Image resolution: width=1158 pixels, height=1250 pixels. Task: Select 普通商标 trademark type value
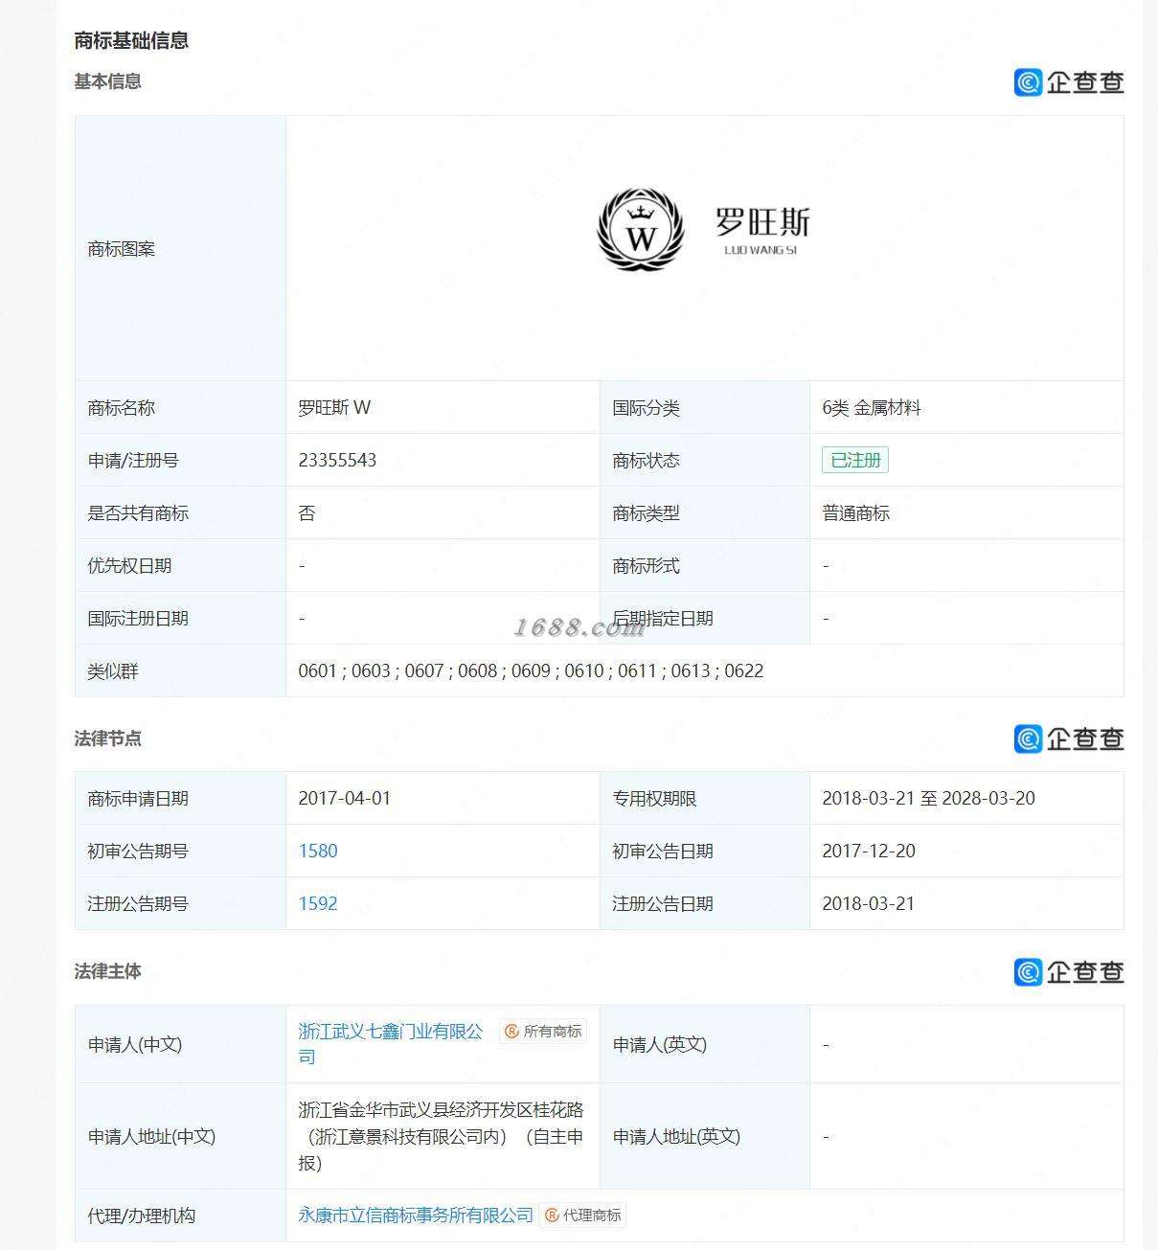[855, 512]
